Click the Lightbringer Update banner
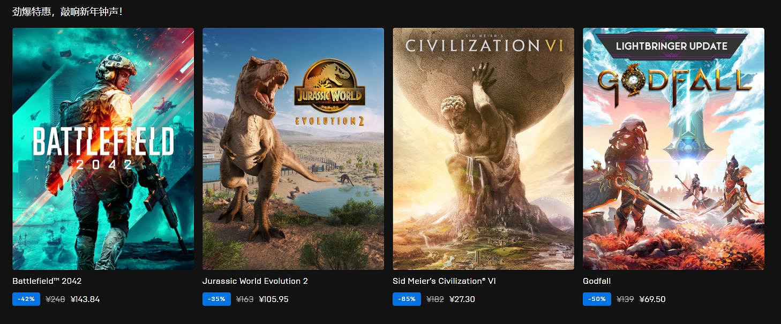Image resolution: width=781 pixels, height=324 pixels. pyautogui.click(x=672, y=46)
